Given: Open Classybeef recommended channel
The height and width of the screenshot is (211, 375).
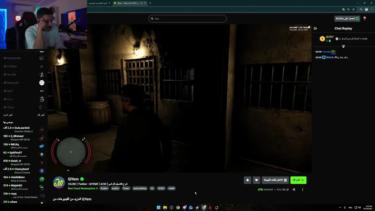Looking at the screenshot, I should [24, 171].
